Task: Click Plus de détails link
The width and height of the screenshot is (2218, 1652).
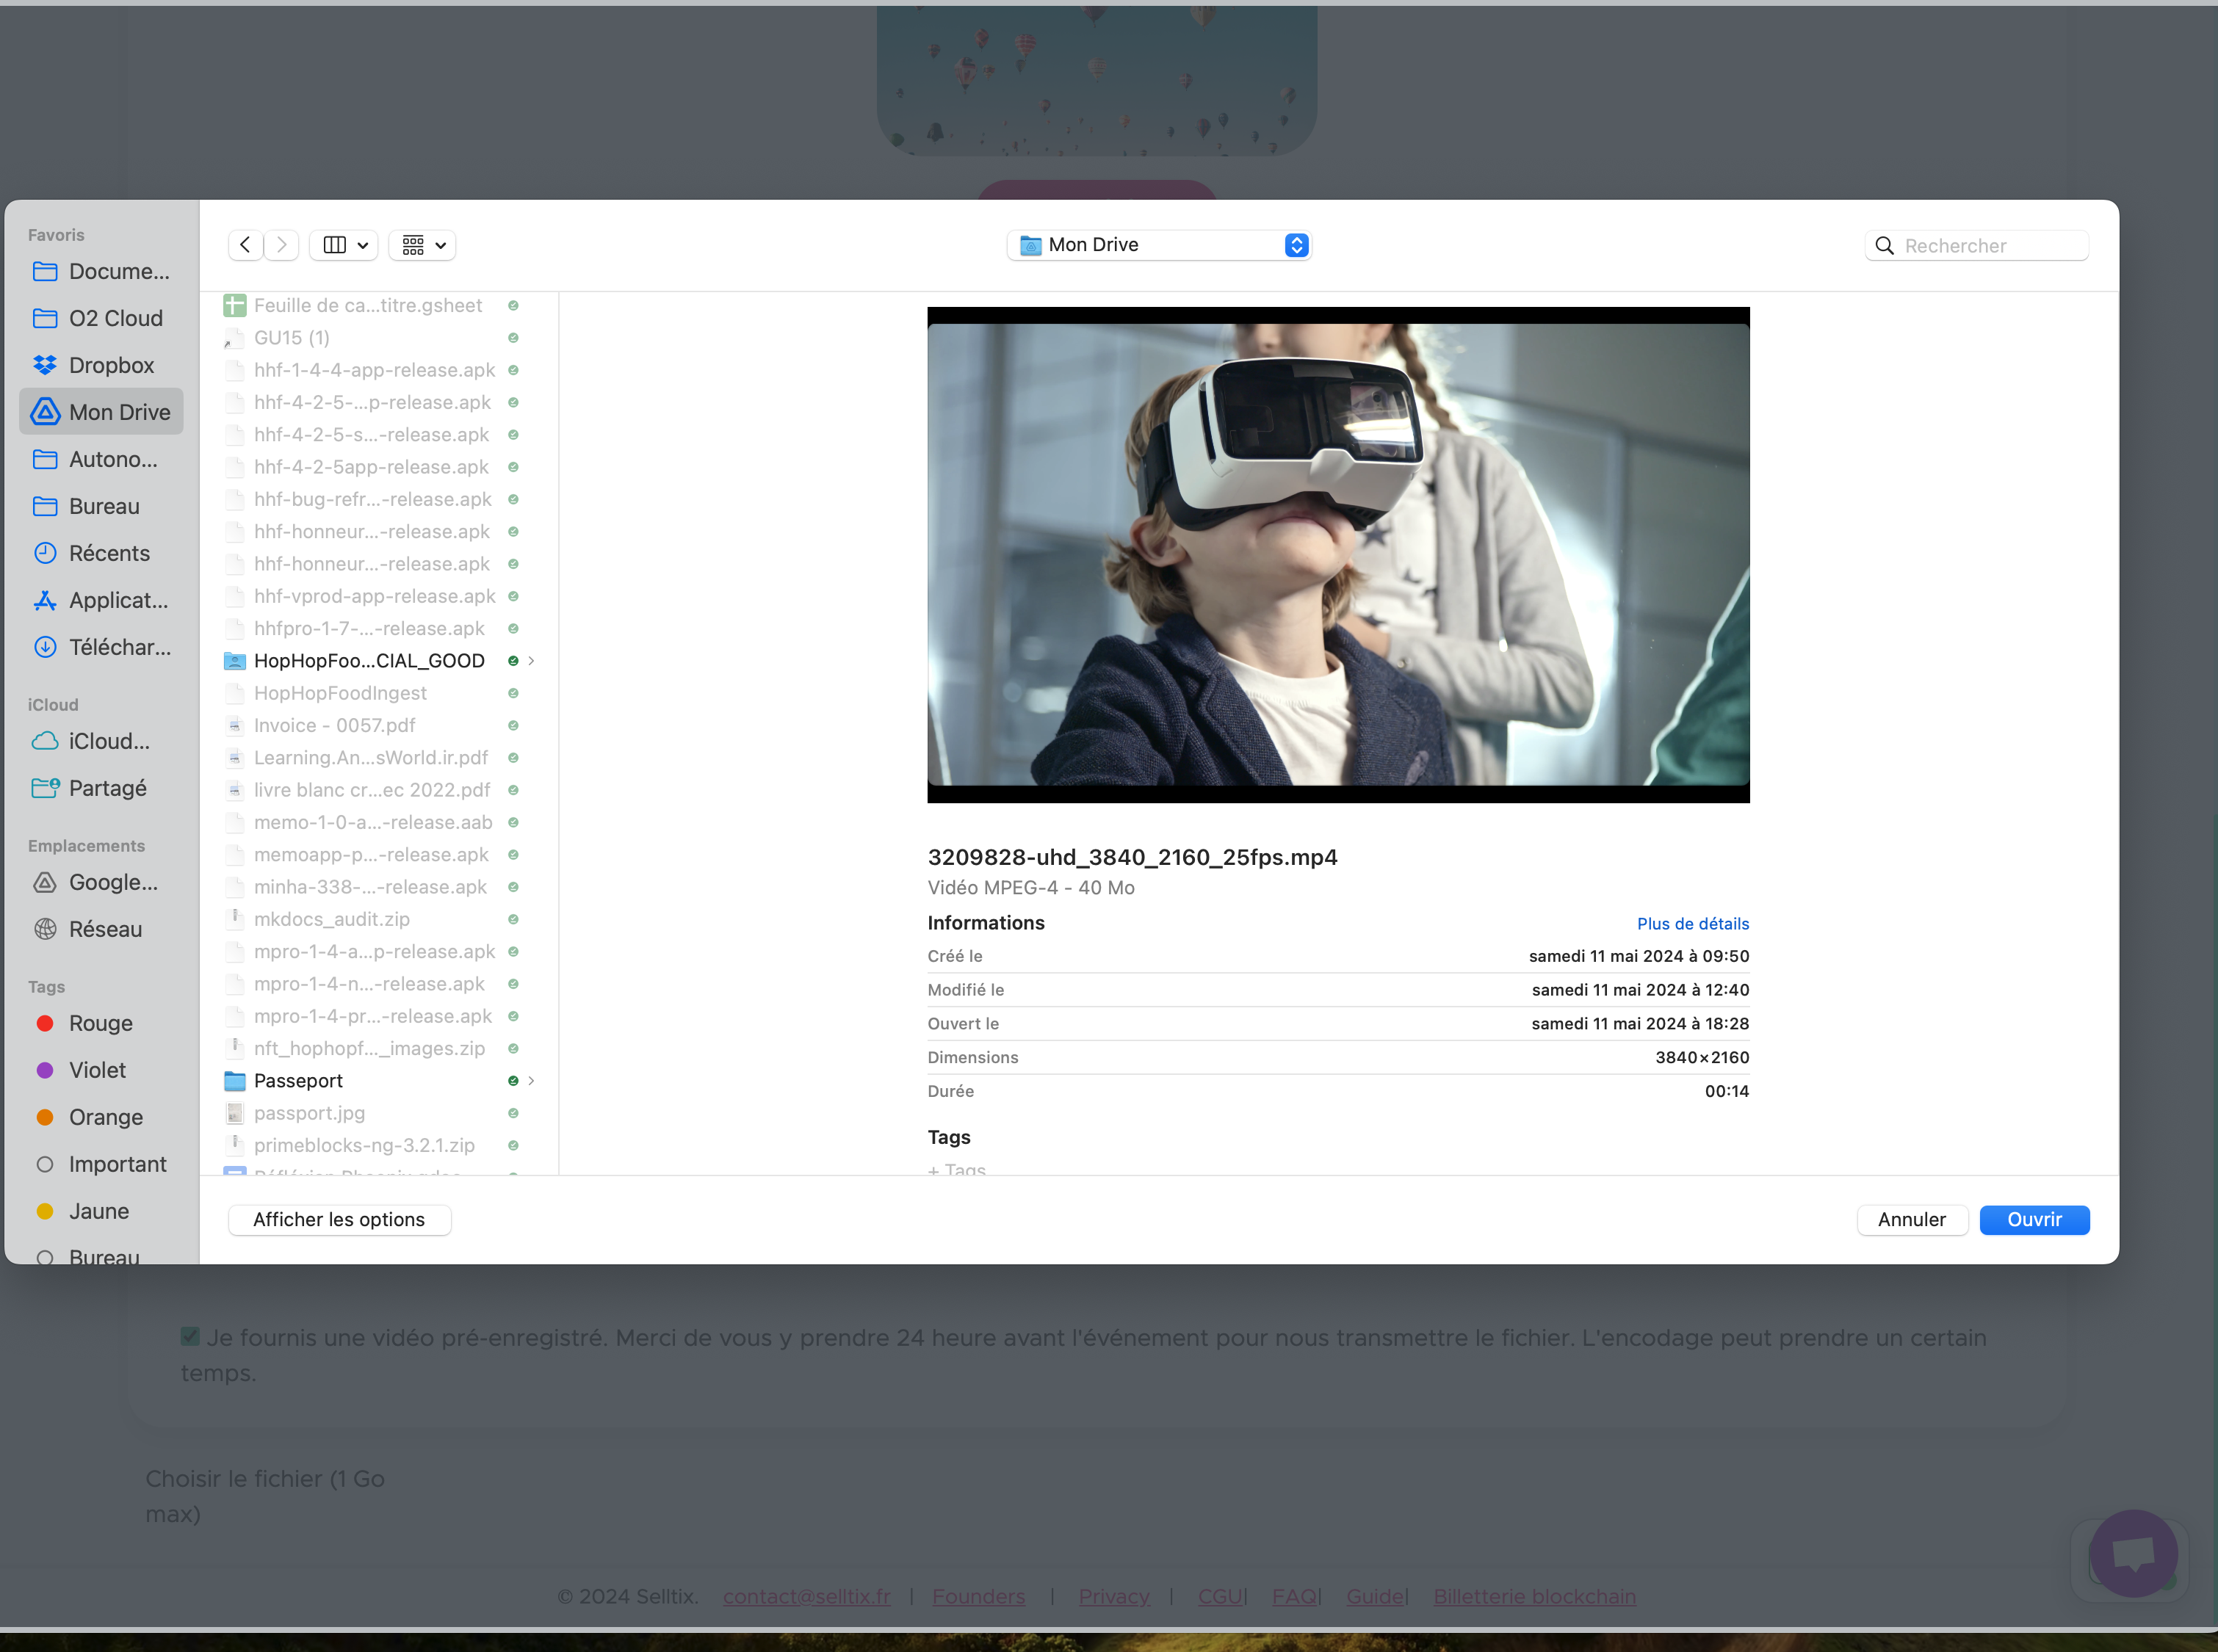Action: coord(1692,924)
